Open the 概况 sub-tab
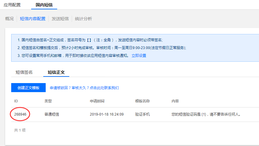The image size is (259, 146). tap(9, 19)
